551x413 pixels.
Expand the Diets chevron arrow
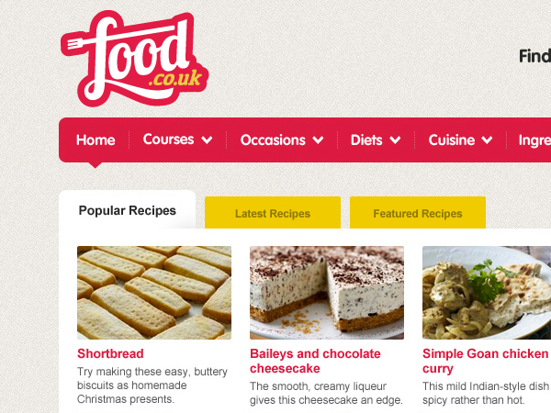[x=395, y=140]
